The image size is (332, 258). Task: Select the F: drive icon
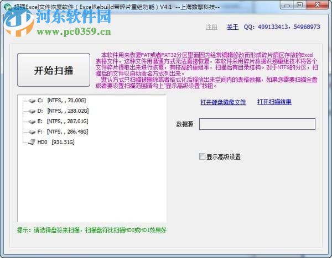[32, 132]
